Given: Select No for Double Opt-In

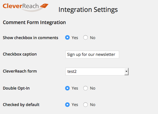Looking at the screenshot, I should [x=86, y=88].
